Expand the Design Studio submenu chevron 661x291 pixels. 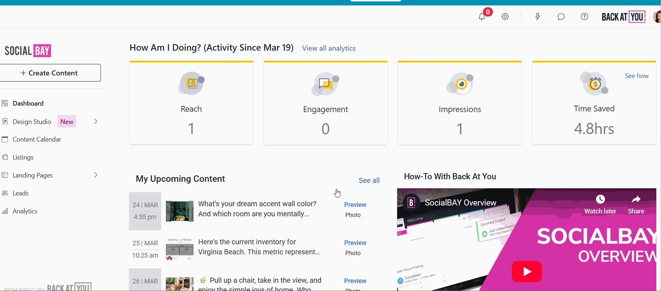pyautogui.click(x=96, y=121)
